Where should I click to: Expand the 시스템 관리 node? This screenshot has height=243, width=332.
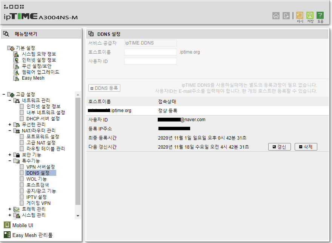point(10,215)
